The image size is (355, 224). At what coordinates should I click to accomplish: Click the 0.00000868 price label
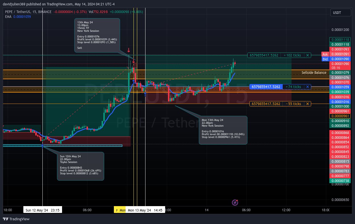(x=340, y=133)
